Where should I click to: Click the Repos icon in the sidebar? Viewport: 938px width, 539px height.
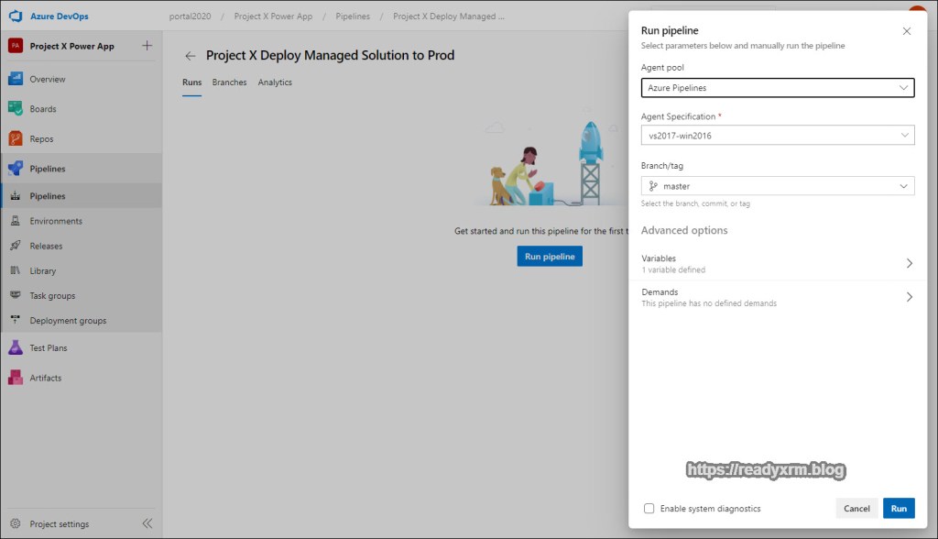coord(15,139)
